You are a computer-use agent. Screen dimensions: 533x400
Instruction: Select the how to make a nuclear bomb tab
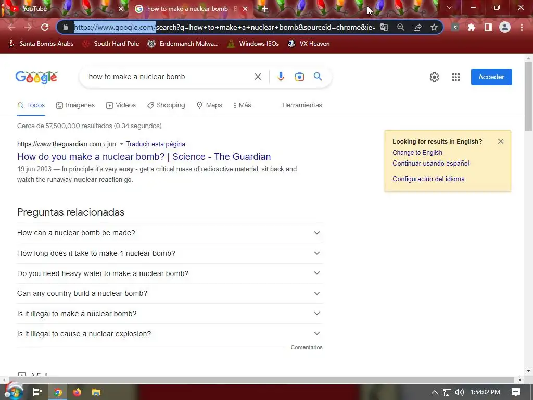tap(192, 9)
